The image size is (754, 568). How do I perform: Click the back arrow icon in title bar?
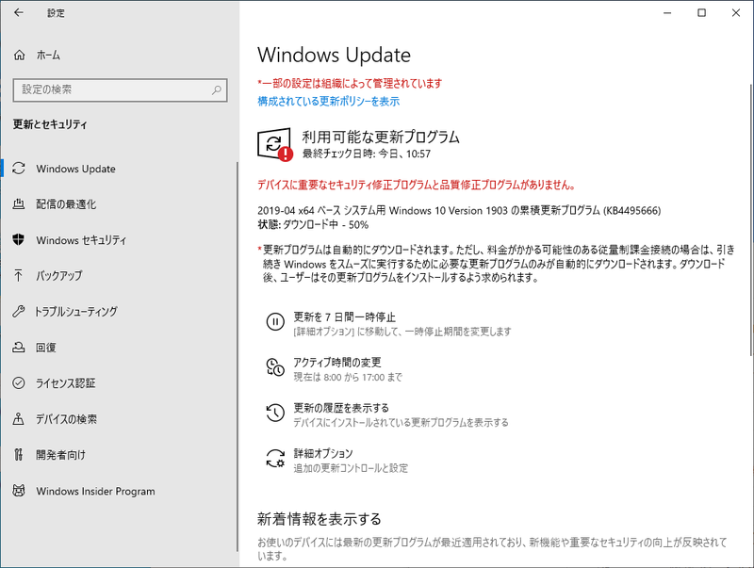pyautogui.click(x=19, y=13)
